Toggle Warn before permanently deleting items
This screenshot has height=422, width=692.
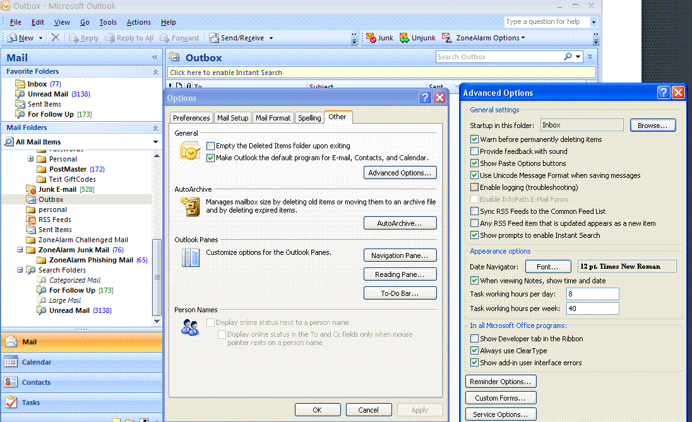474,139
